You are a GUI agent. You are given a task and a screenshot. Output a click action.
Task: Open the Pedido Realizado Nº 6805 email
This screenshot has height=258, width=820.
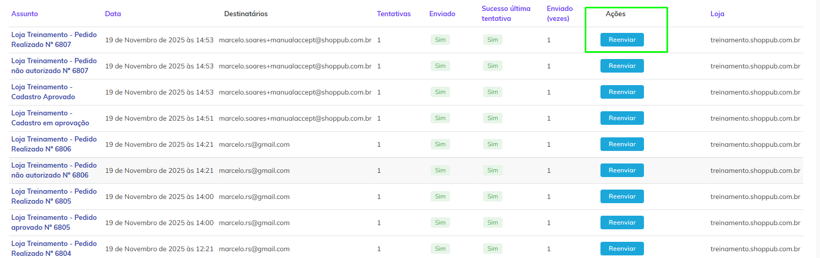click(54, 196)
